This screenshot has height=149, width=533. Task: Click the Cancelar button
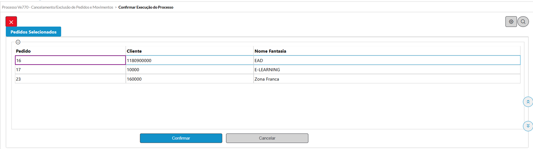tap(267, 138)
